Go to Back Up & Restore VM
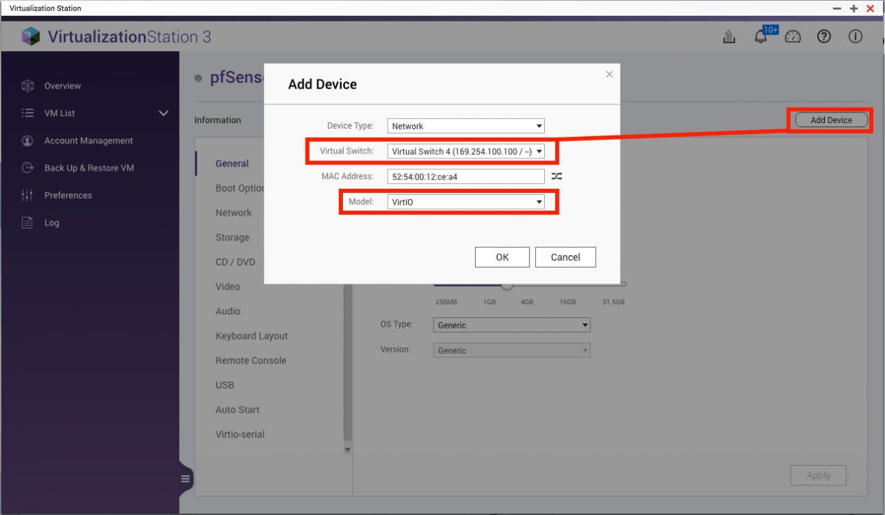This screenshot has width=885, height=515. (89, 168)
